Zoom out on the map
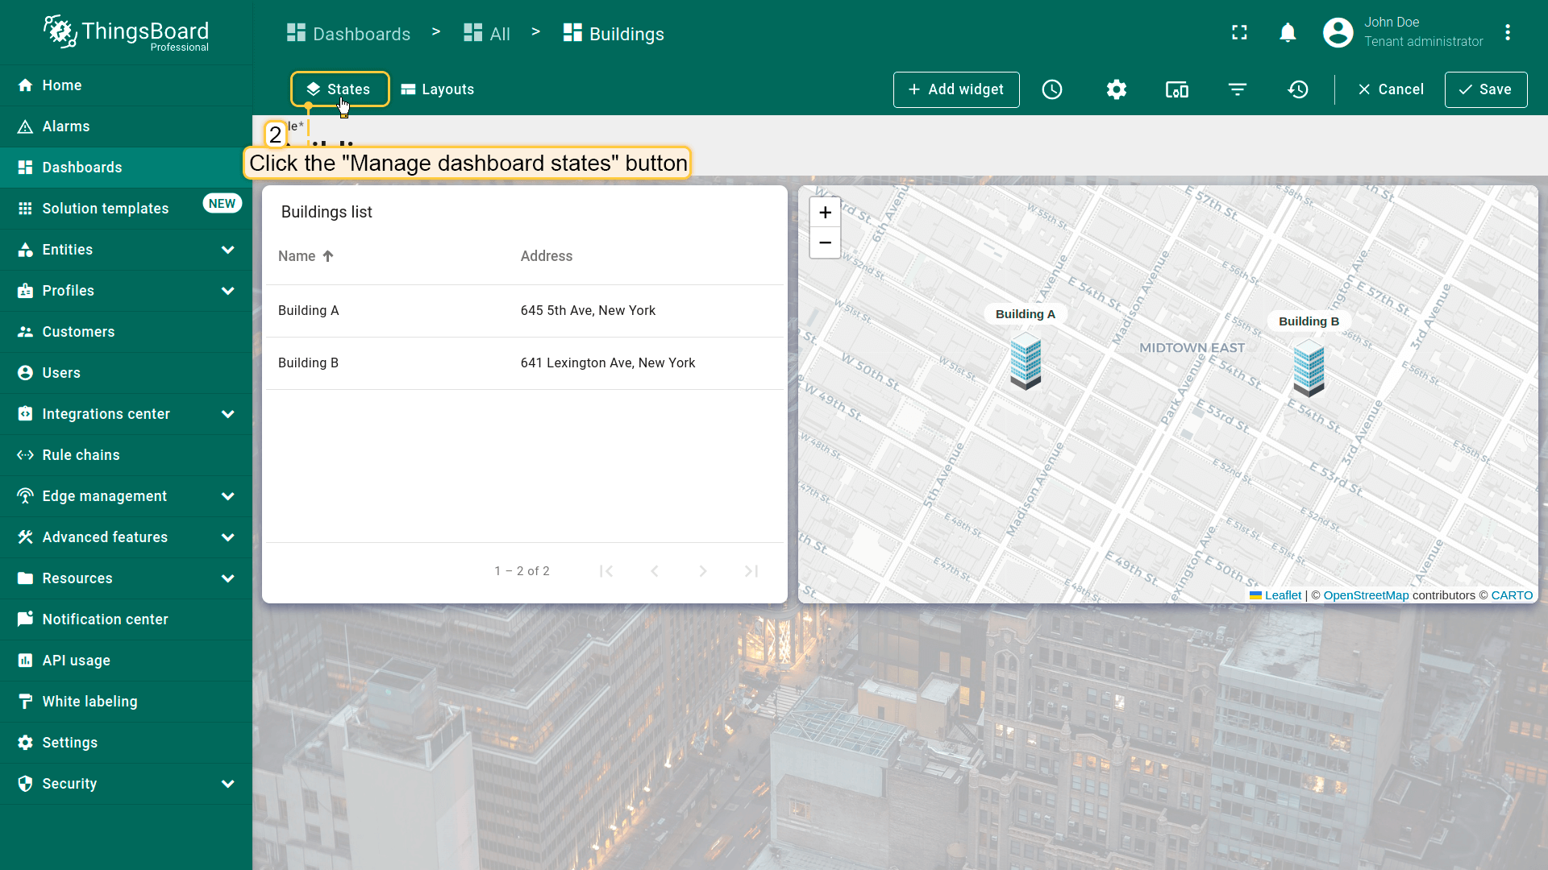1548x870 pixels. pyautogui.click(x=825, y=242)
